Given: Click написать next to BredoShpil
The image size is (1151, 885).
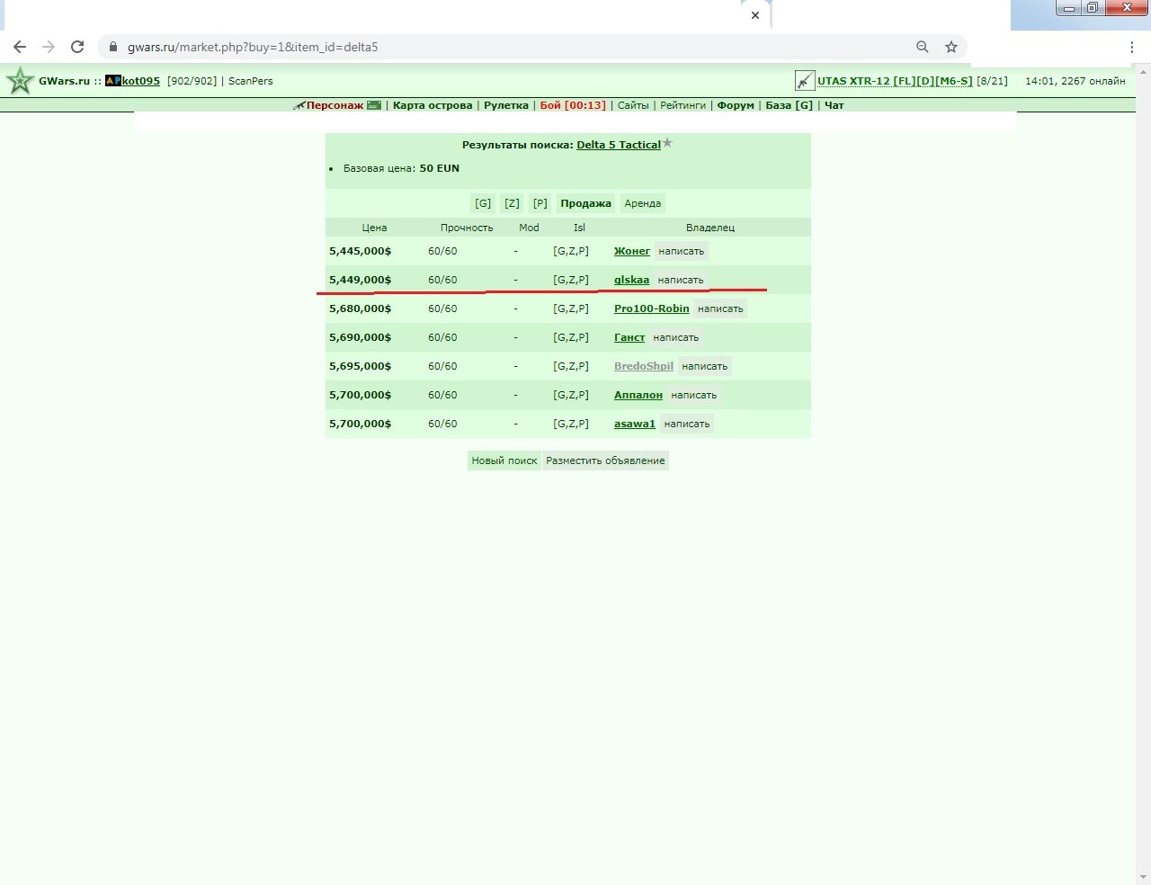Looking at the screenshot, I should click(704, 366).
